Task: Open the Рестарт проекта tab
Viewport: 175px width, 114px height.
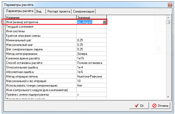Action: [59, 11]
